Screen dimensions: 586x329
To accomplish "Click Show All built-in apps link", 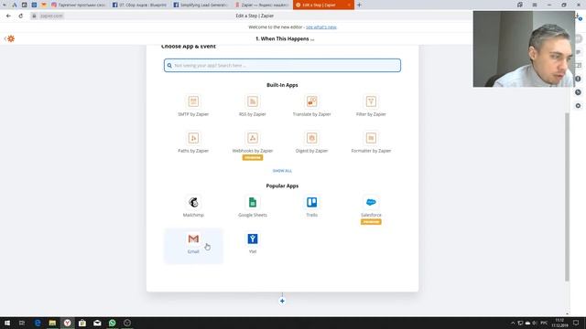I will pyautogui.click(x=282, y=171).
